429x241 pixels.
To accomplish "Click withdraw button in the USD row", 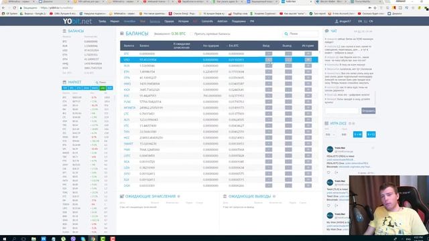I will (288, 60).
